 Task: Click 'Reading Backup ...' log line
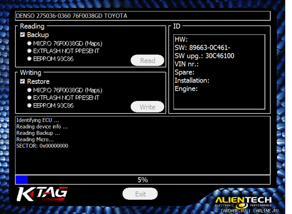click(38, 133)
